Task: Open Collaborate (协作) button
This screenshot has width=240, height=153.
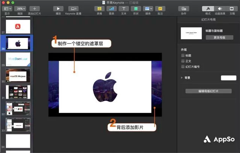Action: (184, 9)
